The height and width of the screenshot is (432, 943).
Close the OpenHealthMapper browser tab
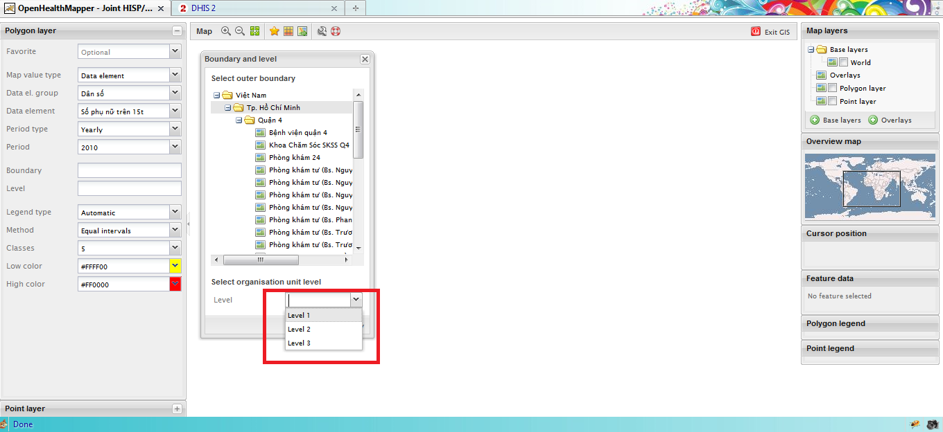click(x=161, y=8)
